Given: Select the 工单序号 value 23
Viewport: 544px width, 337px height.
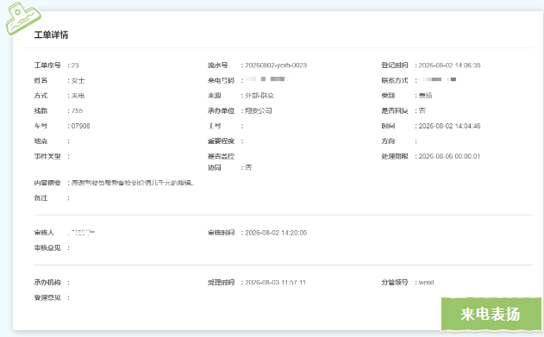Looking at the screenshot, I should point(75,66).
